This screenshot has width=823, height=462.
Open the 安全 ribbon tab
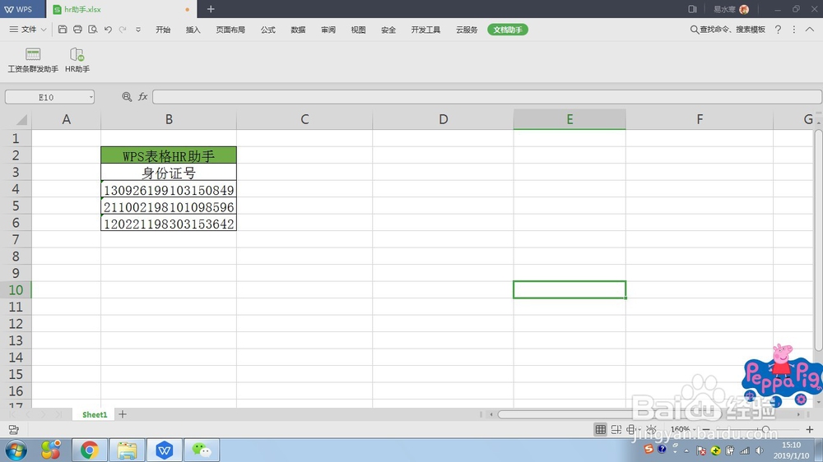point(388,30)
